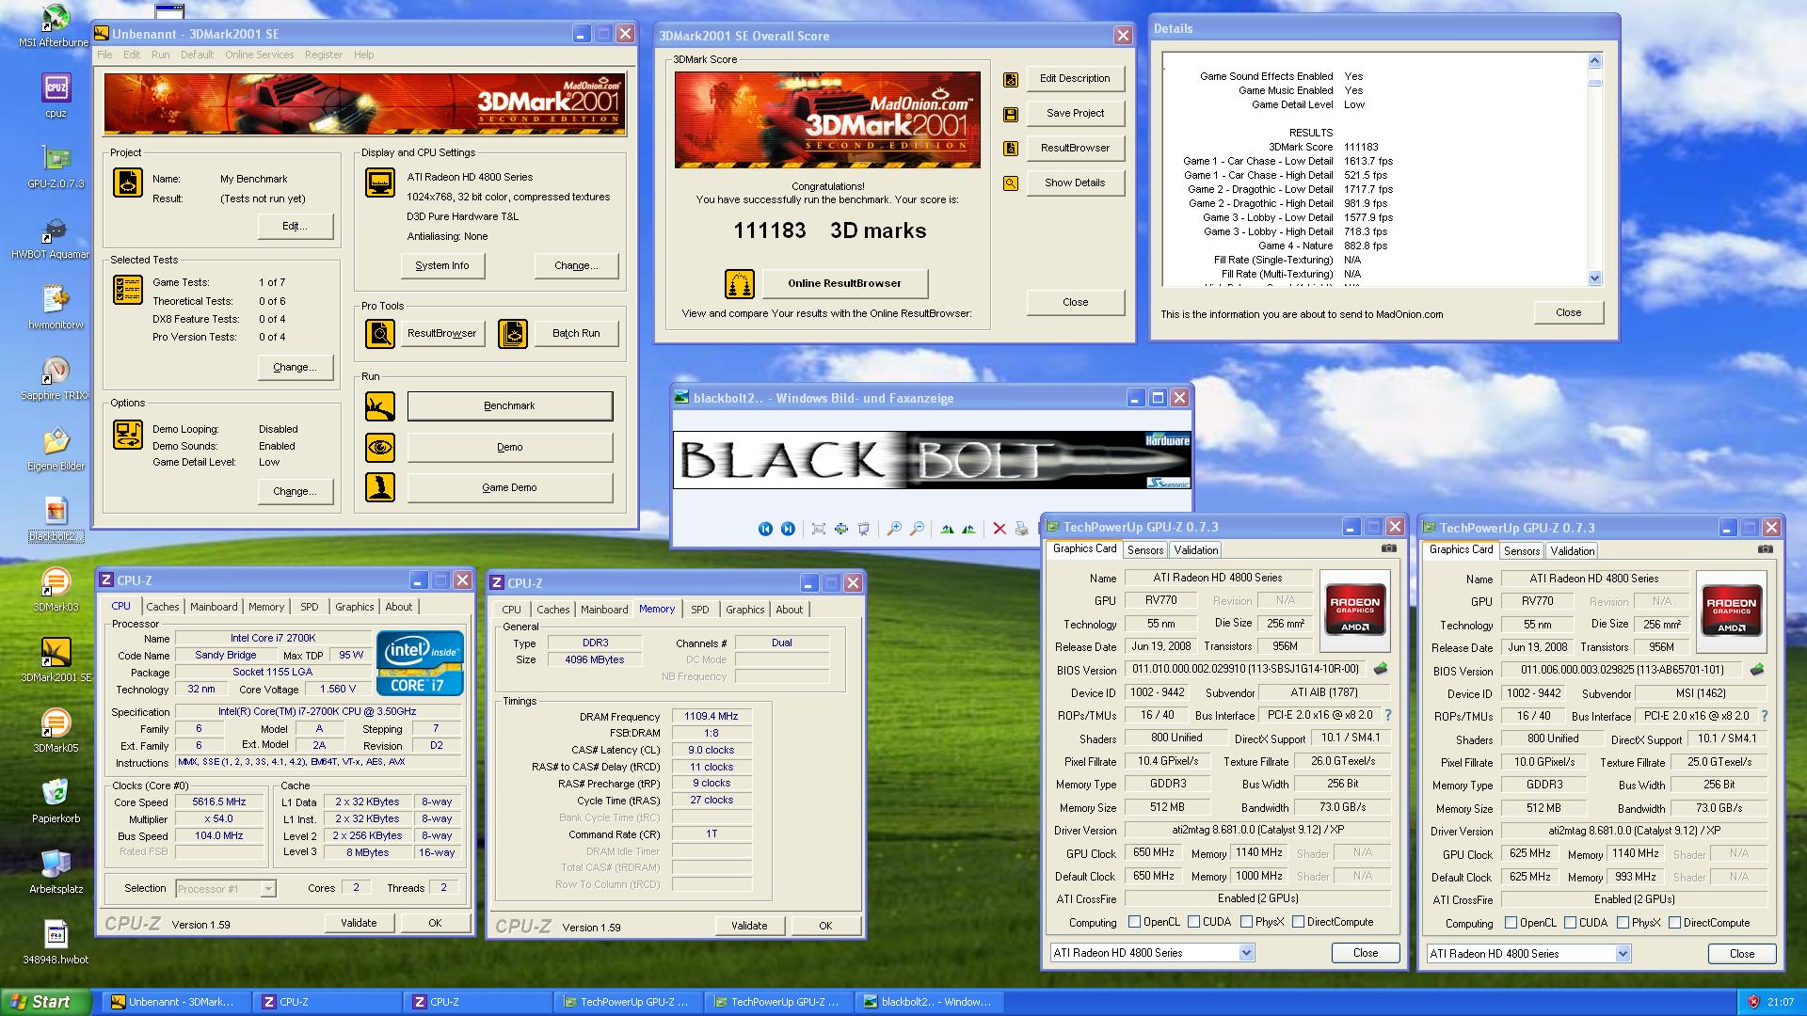Show previous image in Bild- und Faxanzeige
Viewport: 1807px width, 1016px height.
coord(764,529)
